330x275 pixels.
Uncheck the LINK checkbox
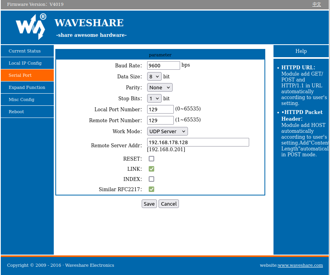coord(151,169)
